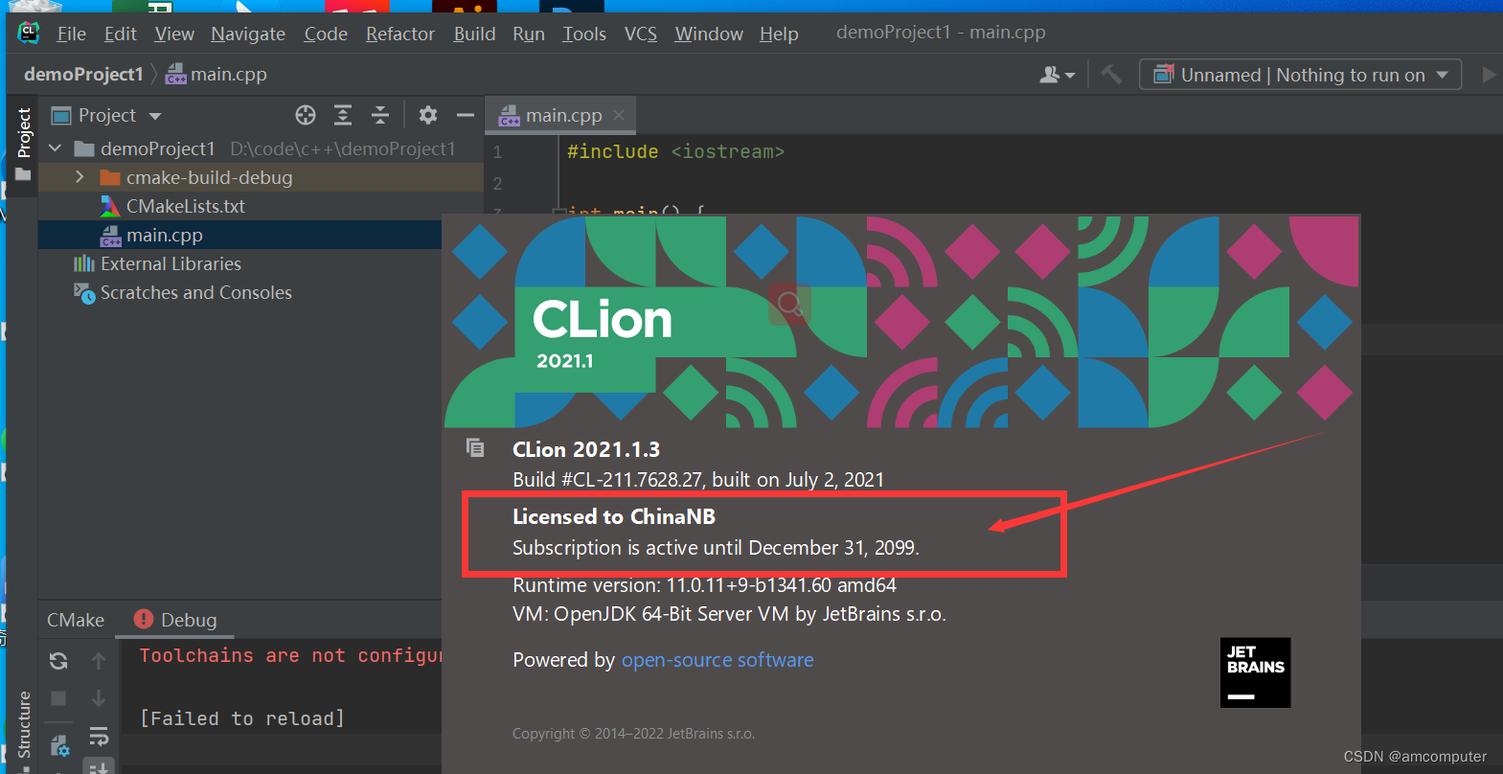This screenshot has width=1503, height=774.
Task: Click the up arrow in CMake panel
Action: (99, 661)
